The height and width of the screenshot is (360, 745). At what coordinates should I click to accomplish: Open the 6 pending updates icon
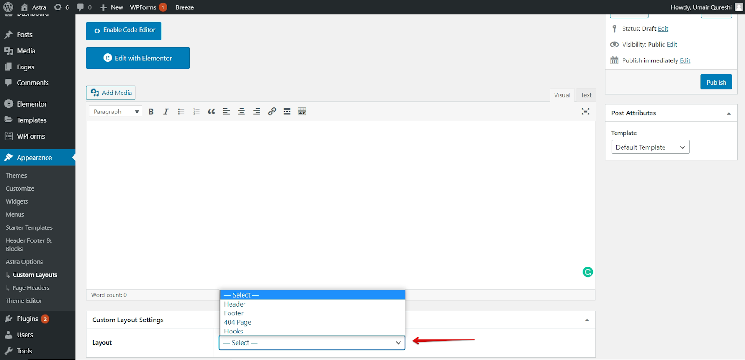(61, 7)
